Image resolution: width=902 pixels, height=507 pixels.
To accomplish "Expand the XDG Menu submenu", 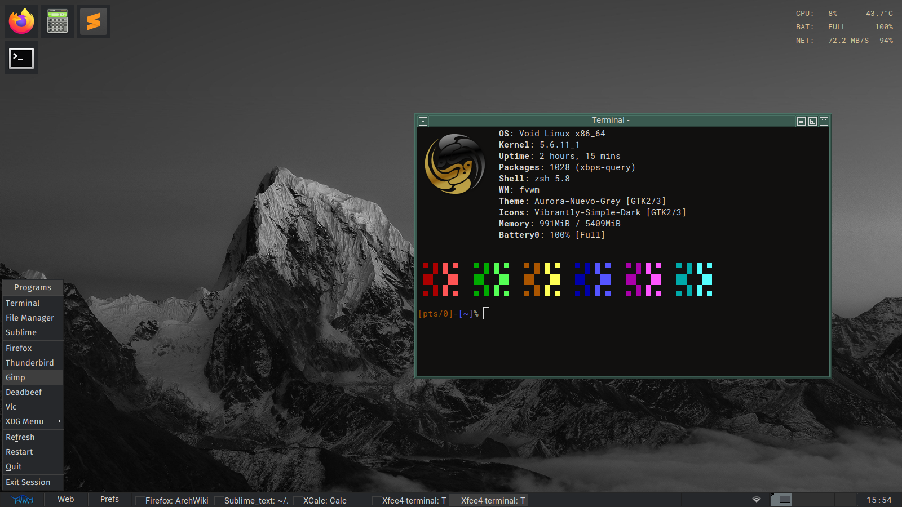I will coord(33,421).
